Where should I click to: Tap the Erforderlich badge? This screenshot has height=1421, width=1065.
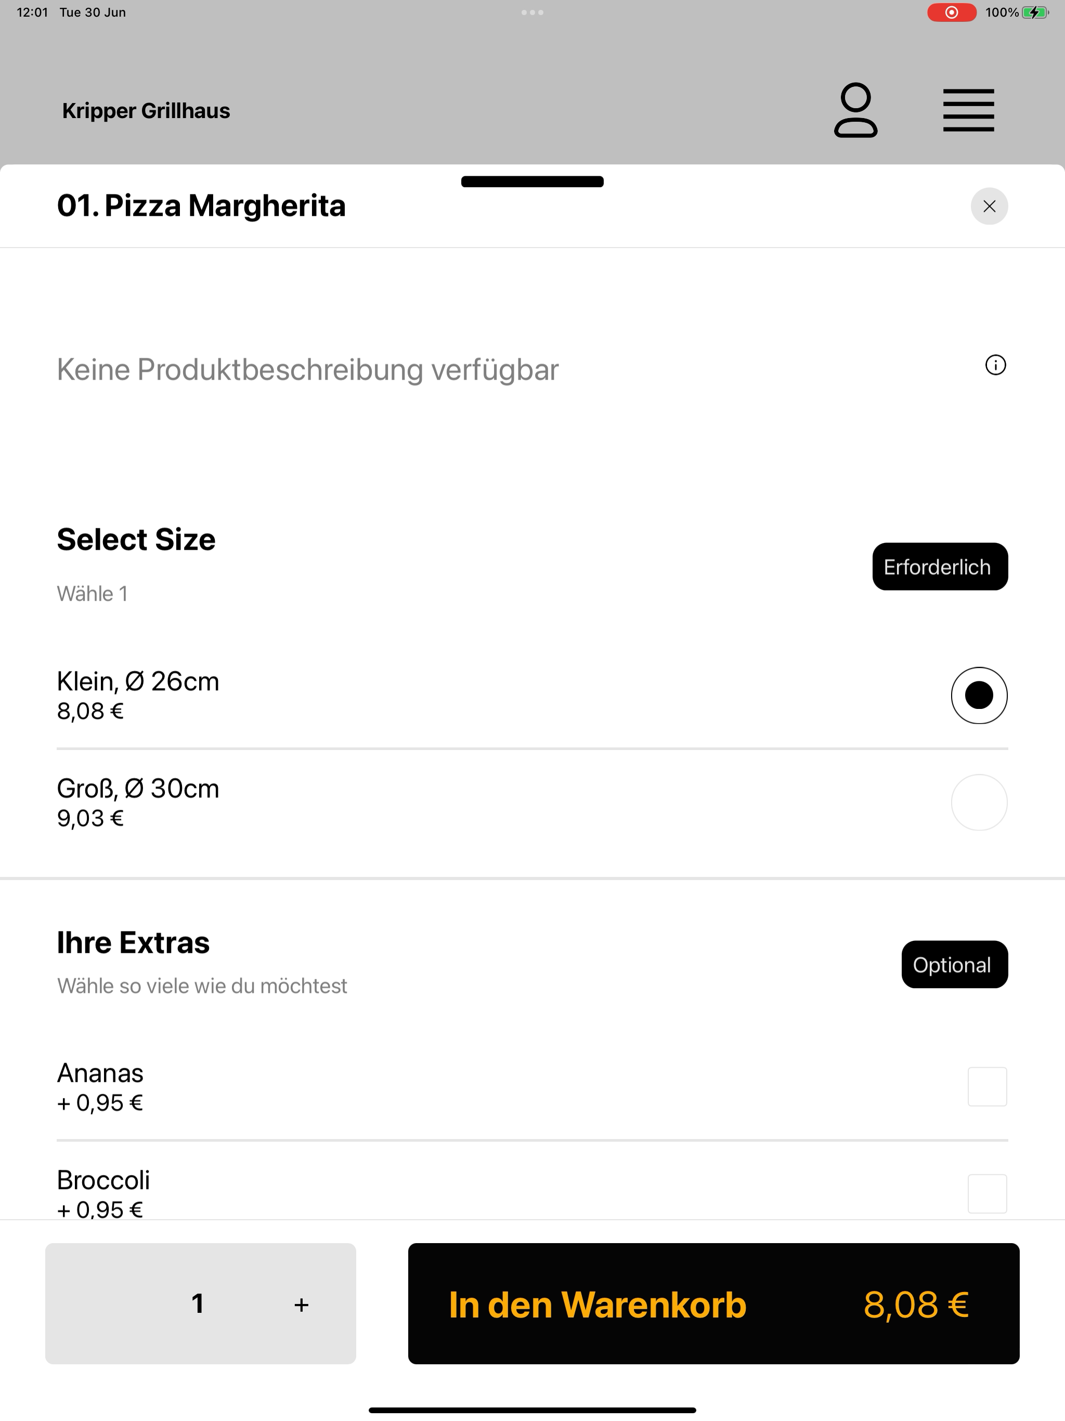coord(939,566)
